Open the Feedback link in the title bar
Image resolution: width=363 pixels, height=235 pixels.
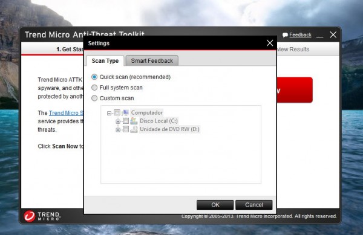click(300, 35)
